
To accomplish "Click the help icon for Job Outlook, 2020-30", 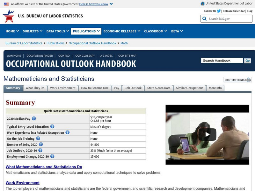I will 40,151.
